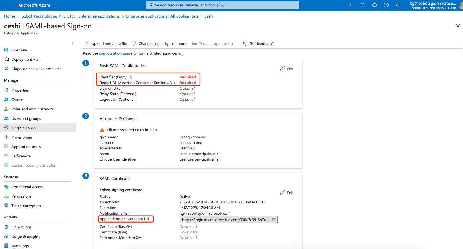Screen dimensions: 463x249
Task: Click the user.givenname claim value
Action: [193, 137]
